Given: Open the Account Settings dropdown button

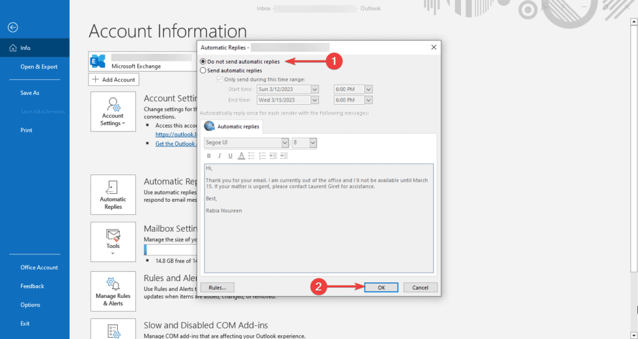Looking at the screenshot, I should click(113, 112).
